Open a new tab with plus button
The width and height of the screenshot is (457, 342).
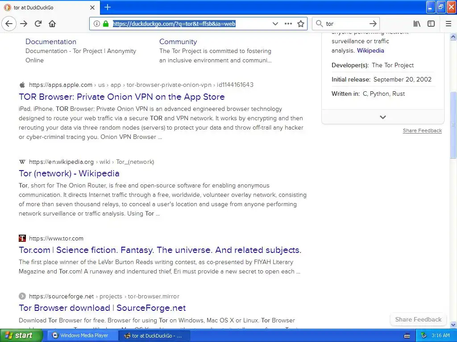pyautogui.click(x=108, y=7)
